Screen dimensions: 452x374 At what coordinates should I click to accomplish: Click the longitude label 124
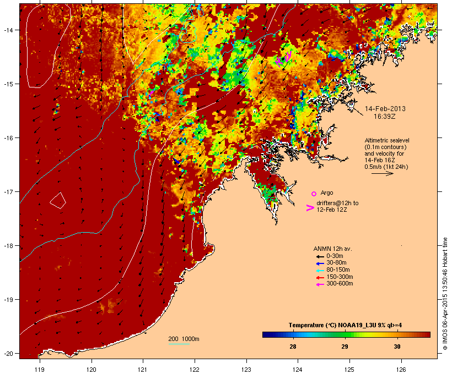click(298, 370)
